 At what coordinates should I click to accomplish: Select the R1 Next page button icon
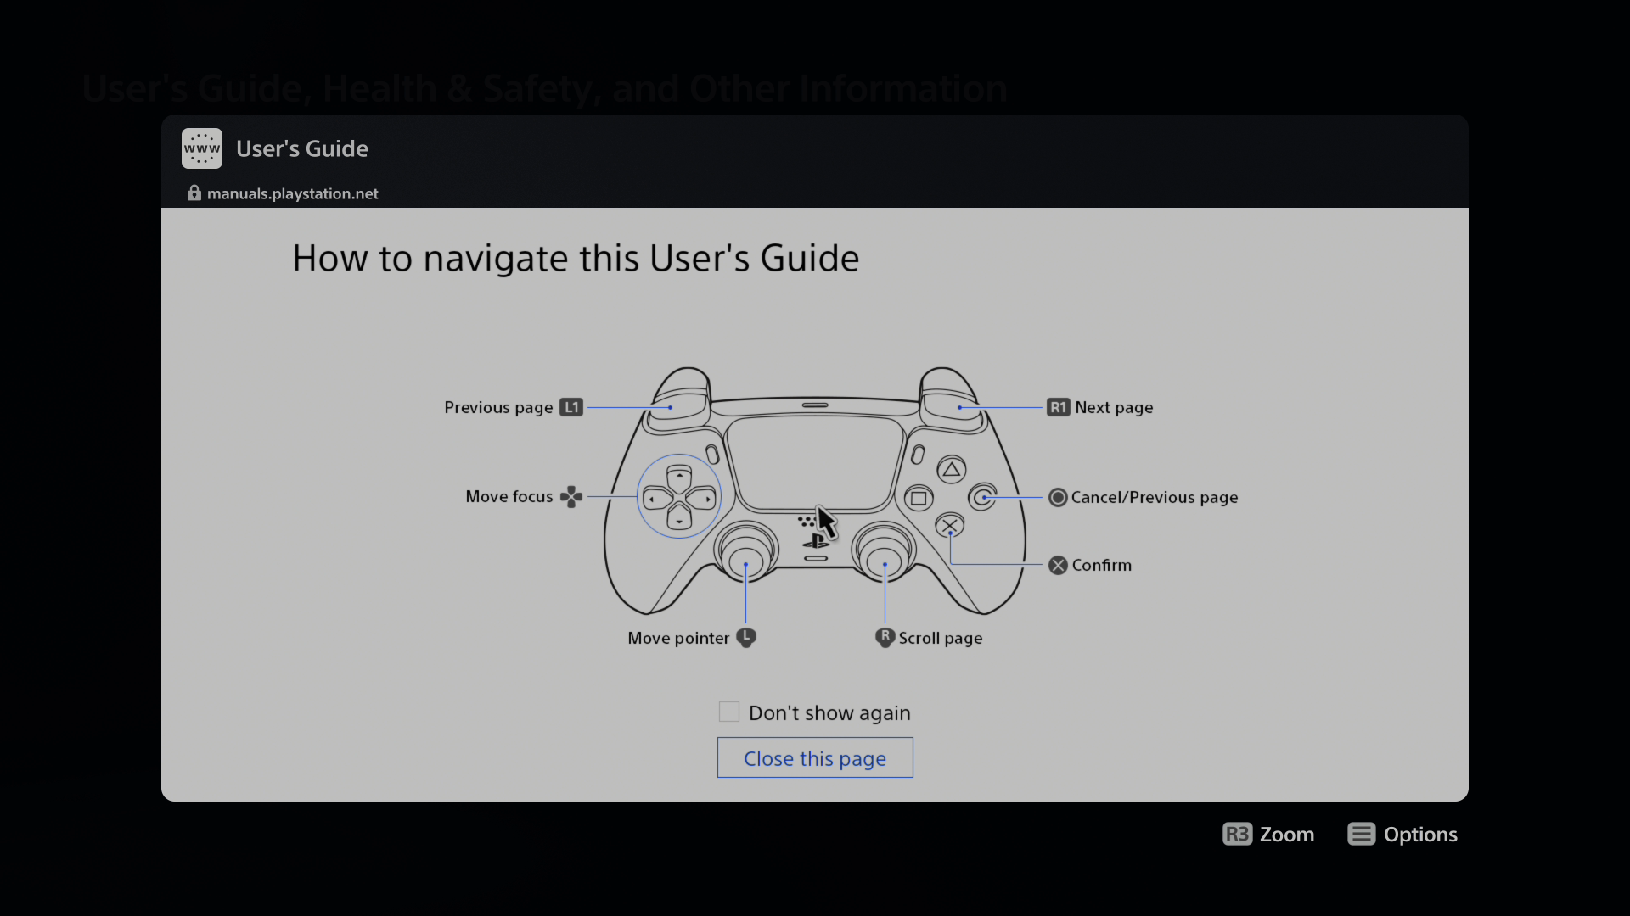pyautogui.click(x=1058, y=407)
